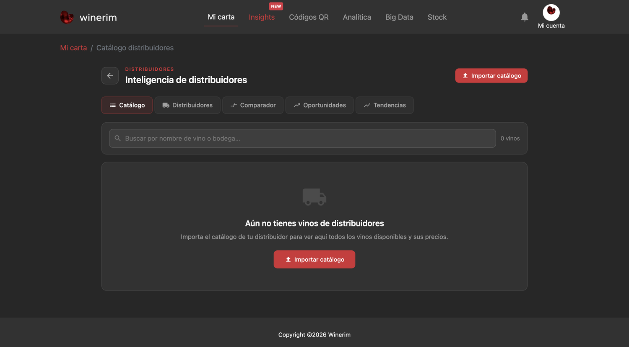
Task: Click the Winerim logo
Action: (88, 17)
